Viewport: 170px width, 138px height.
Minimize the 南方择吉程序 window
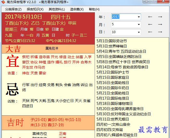147,1
